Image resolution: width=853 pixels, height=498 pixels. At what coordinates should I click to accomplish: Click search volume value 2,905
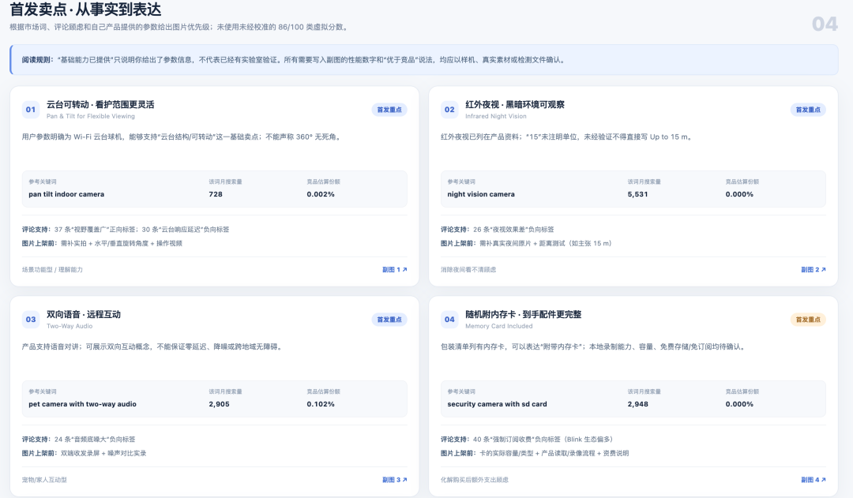(220, 404)
